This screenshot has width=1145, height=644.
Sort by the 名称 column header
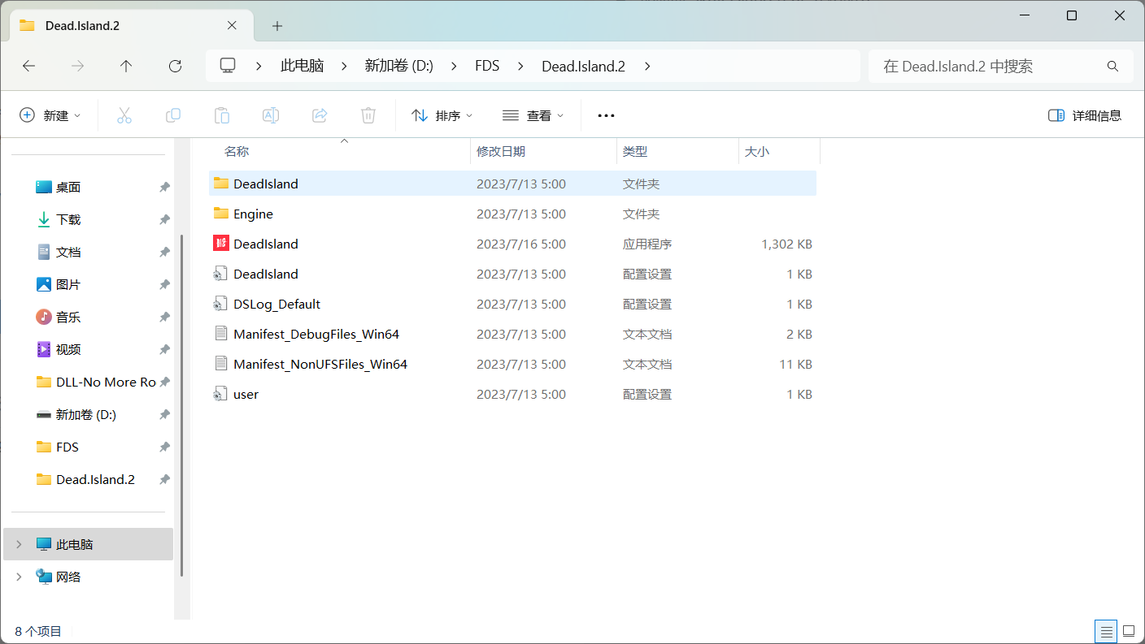(x=237, y=151)
